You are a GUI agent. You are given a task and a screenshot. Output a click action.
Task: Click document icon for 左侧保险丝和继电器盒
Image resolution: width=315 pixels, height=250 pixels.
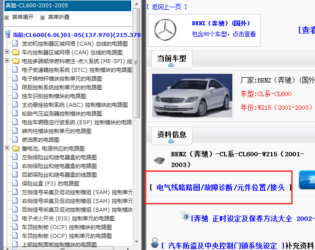point(15,157)
